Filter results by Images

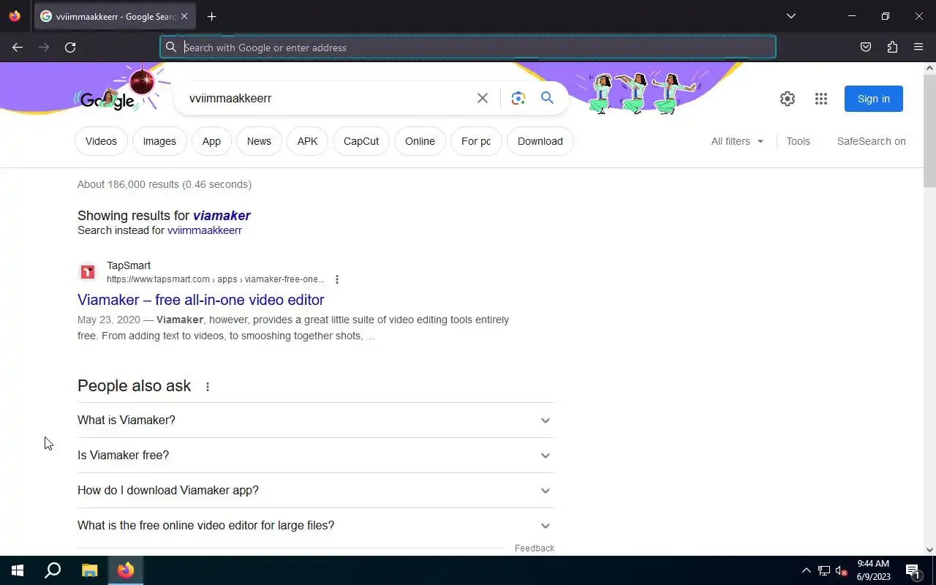(159, 141)
